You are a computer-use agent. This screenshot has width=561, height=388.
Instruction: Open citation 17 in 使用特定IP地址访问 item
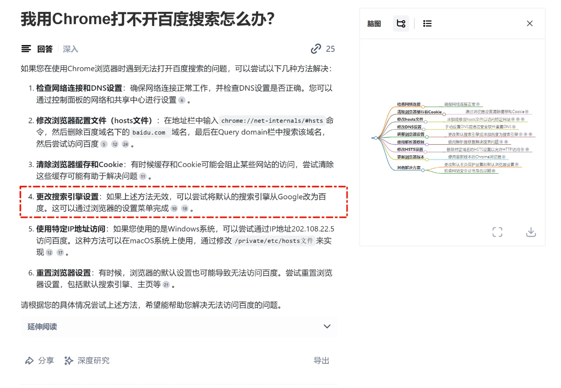(x=60, y=253)
